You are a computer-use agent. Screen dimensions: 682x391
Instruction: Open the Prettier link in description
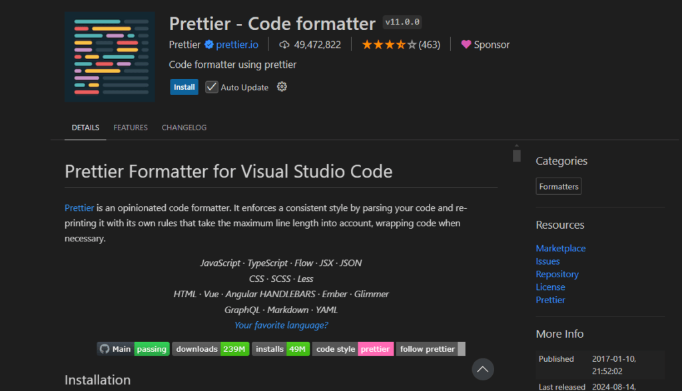79,207
